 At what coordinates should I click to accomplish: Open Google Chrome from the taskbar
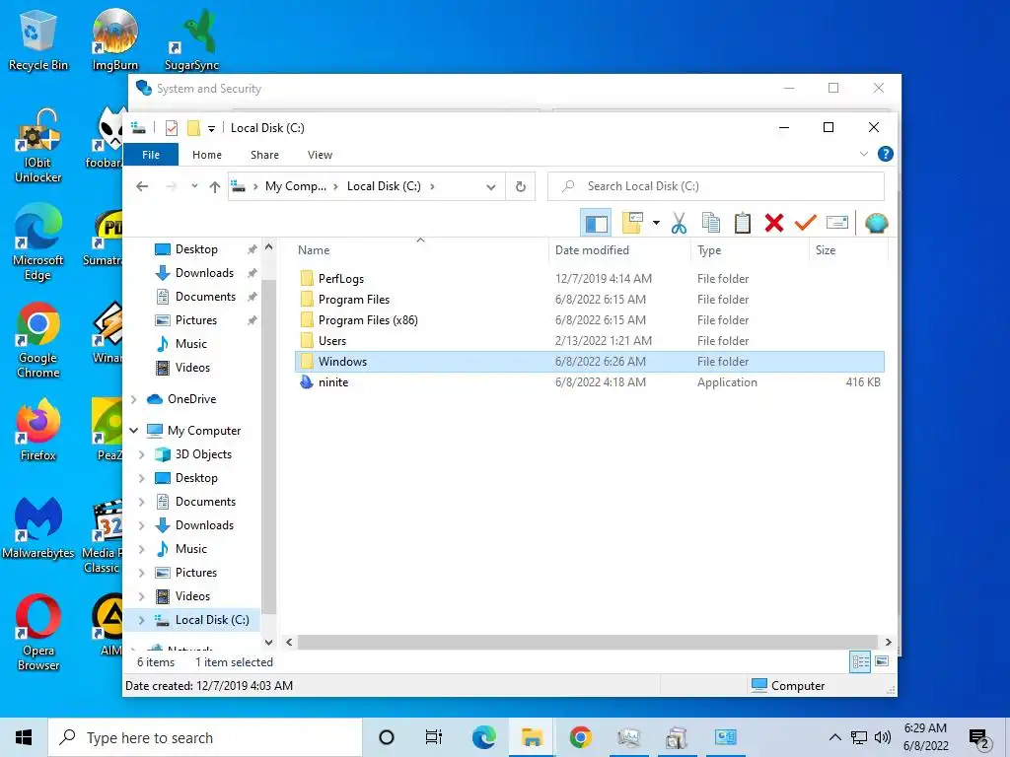(x=580, y=737)
